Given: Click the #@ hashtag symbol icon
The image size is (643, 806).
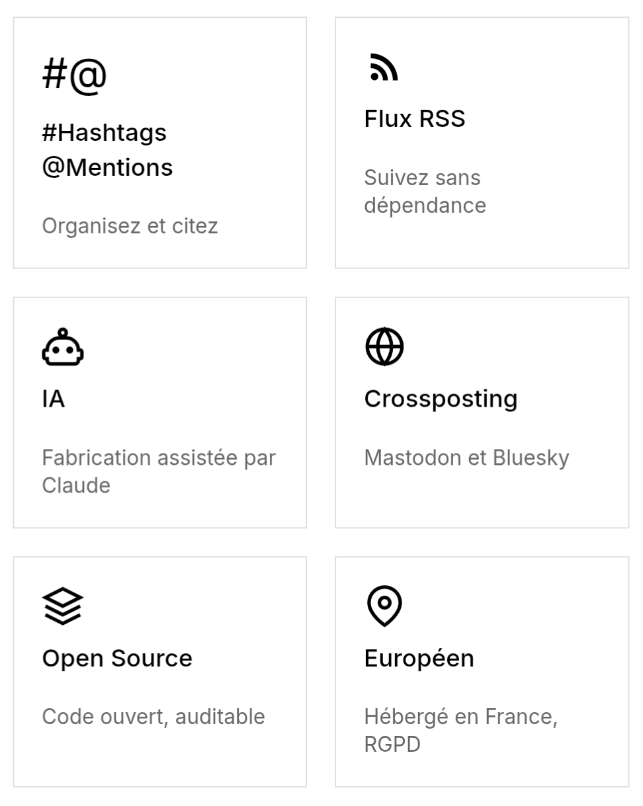Looking at the screenshot, I should coord(74,75).
